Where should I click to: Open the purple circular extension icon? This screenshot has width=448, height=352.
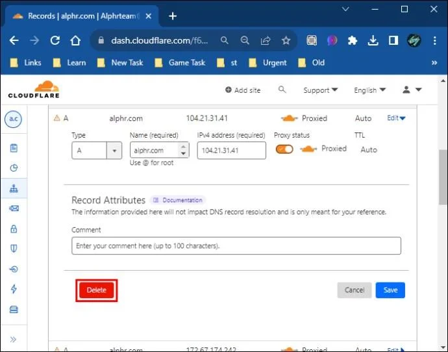click(332, 40)
